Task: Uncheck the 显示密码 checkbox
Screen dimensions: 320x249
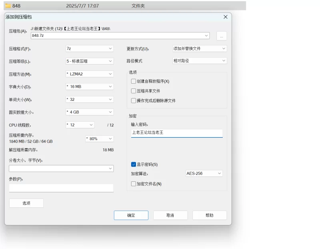Action: pyautogui.click(x=134, y=165)
